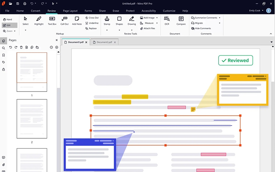Select the Highlight markup tool
The height and width of the screenshot is (172, 275).
pyautogui.click(x=39, y=21)
